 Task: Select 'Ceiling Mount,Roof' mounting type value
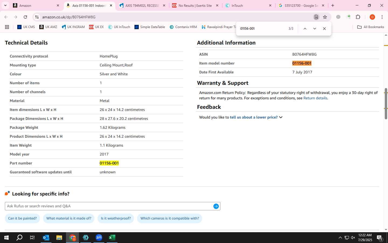tap(116, 65)
